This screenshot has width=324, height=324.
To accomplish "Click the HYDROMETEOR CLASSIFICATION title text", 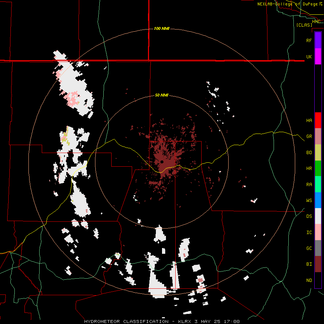I will [126, 321].
